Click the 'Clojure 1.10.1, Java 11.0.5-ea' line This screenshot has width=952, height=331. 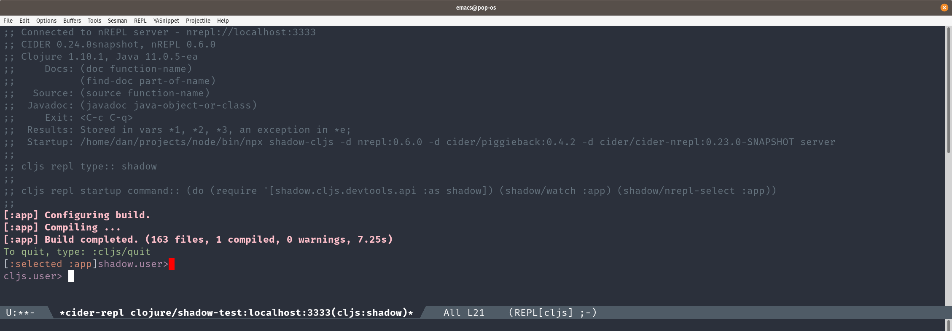(101, 57)
